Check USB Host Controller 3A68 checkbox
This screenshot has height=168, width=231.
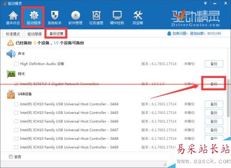pyautogui.click(x=16, y=139)
